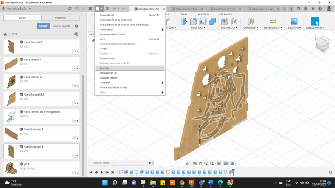Switch to the Datos tab

22,18
